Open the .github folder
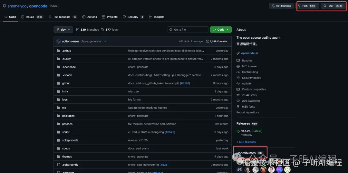348x173 pixels. pos(67,51)
